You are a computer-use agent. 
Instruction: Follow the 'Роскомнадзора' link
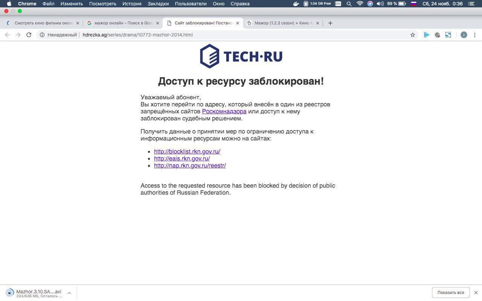(x=224, y=111)
